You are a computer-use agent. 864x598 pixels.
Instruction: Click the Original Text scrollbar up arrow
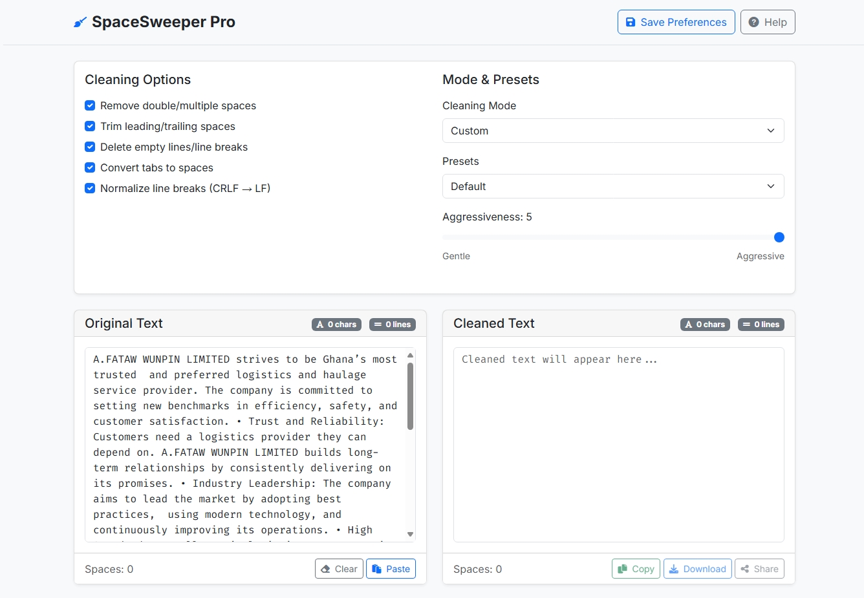(410, 356)
